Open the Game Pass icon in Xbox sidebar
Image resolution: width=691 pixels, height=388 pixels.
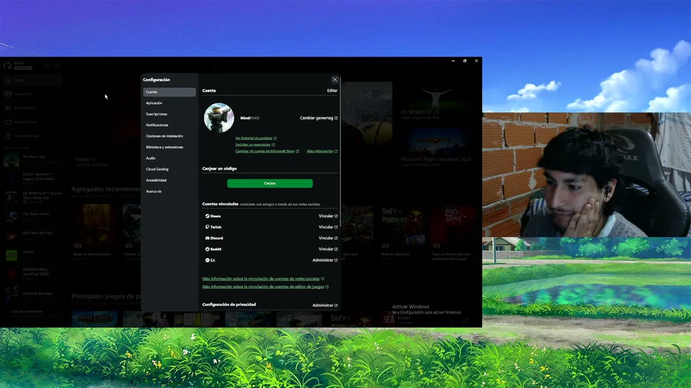pyautogui.click(x=8, y=94)
